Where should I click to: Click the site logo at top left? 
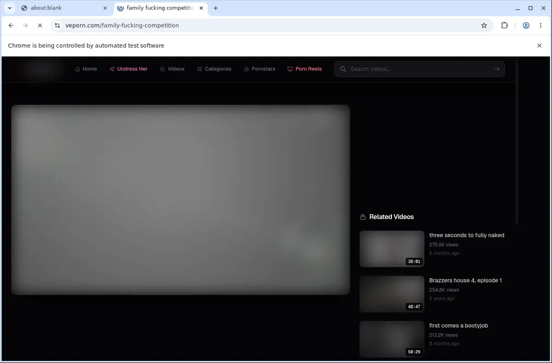41,69
